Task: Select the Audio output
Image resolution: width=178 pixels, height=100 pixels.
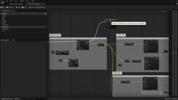Action: pyautogui.click(x=4, y=31)
